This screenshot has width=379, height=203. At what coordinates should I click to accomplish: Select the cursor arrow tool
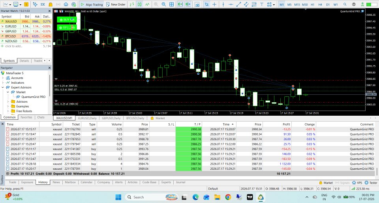pyautogui.click(x=206, y=4)
